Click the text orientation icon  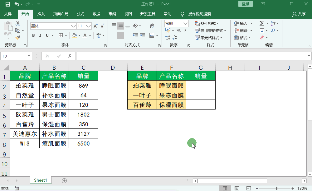point(135,26)
